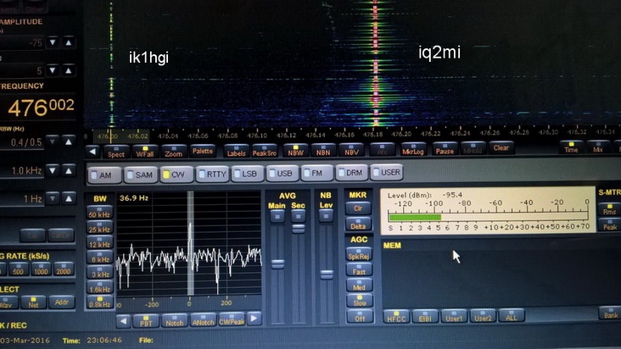621x349 pixels.
Task: Increase the 1 Hz setting with up arrow
Action: click(x=69, y=198)
